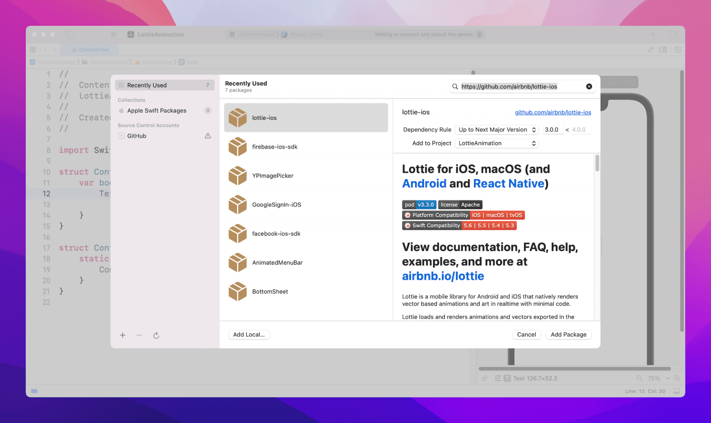Click the minimum version 3.0.0 field
This screenshot has height=423, width=711.
point(552,130)
